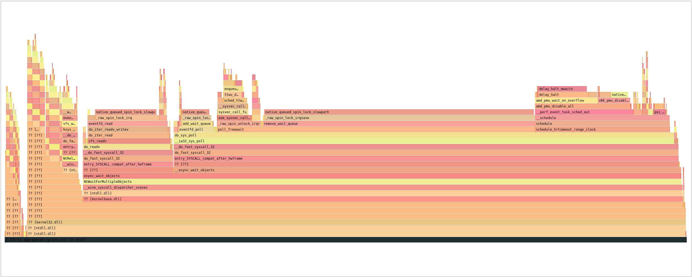Select the NtRel… frame
The height and width of the screenshot is (277, 692).
pyautogui.click(x=70, y=159)
